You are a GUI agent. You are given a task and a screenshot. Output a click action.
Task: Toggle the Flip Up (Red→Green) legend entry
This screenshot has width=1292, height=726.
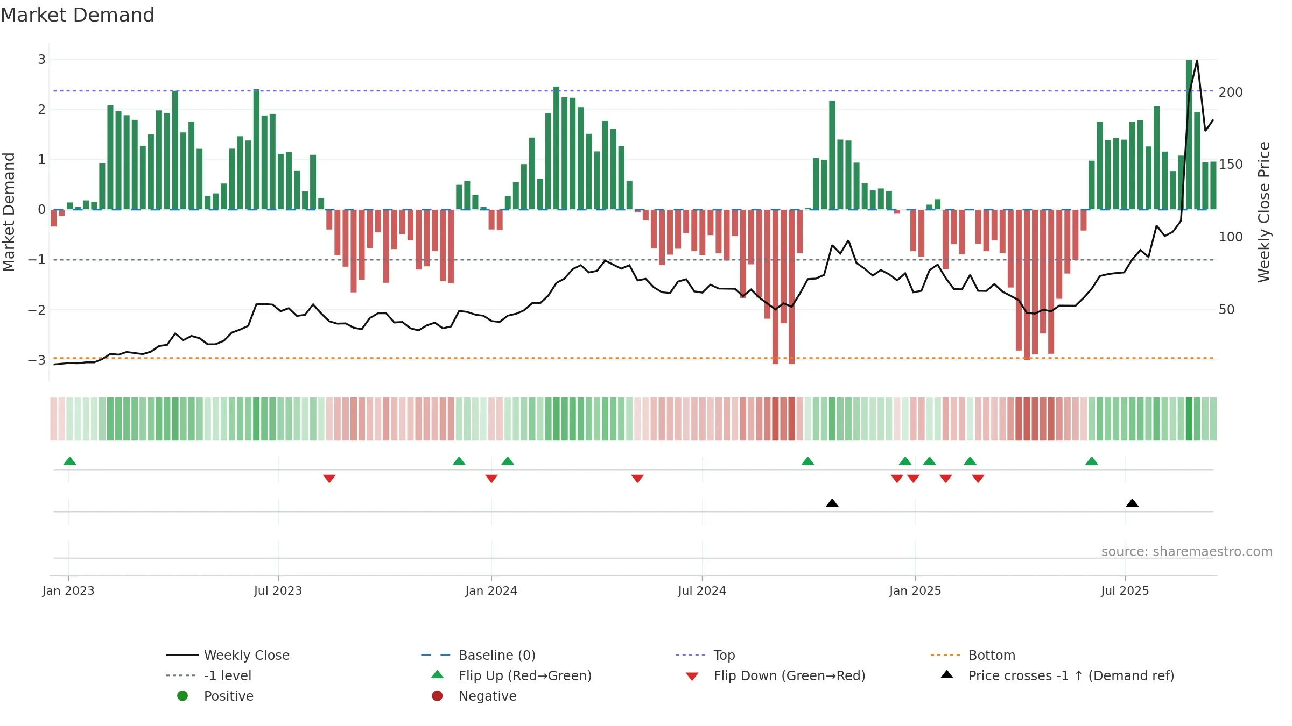tap(511, 675)
